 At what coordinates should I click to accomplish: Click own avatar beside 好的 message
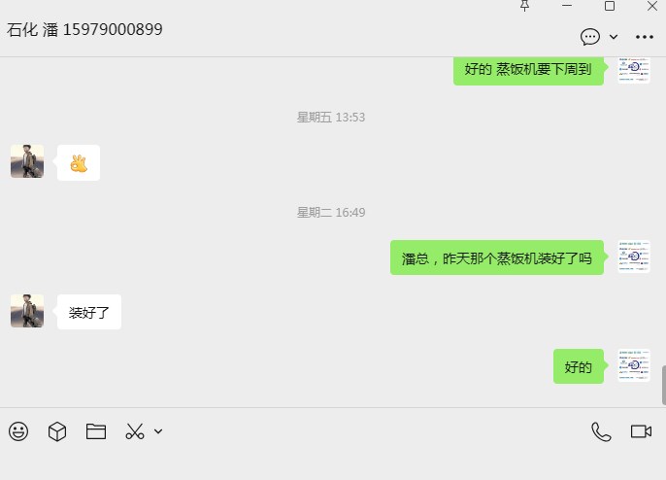[x=634, y=365]
